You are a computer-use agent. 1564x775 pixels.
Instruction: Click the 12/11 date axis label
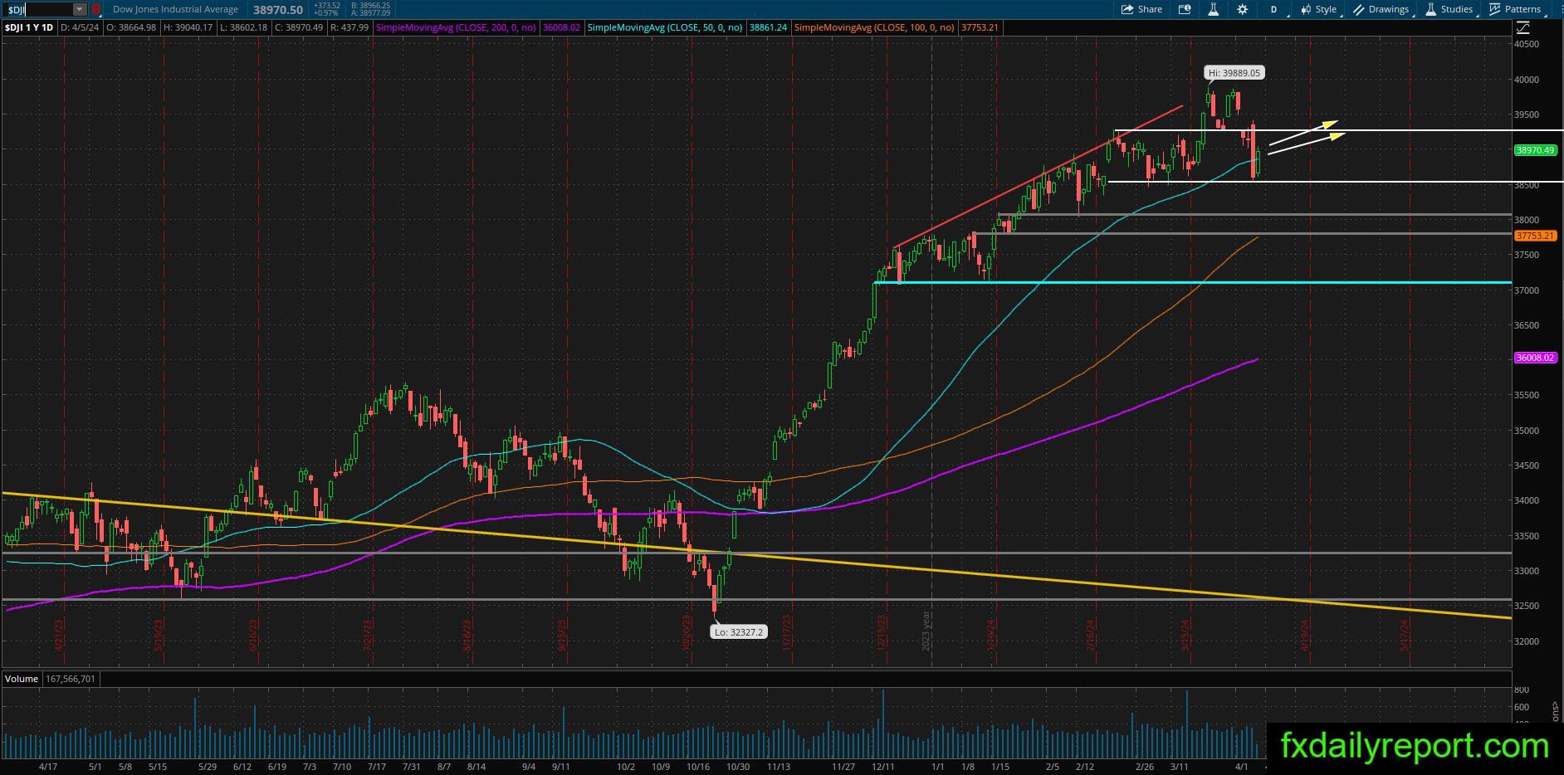coord(883,767)
